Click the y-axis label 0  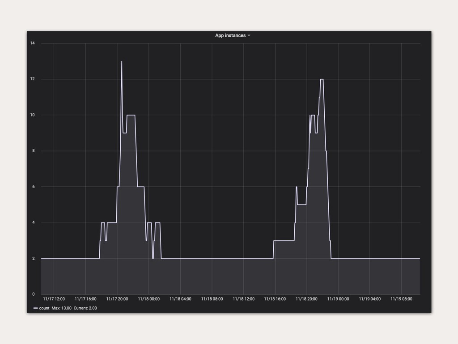[x=33, y=294]
